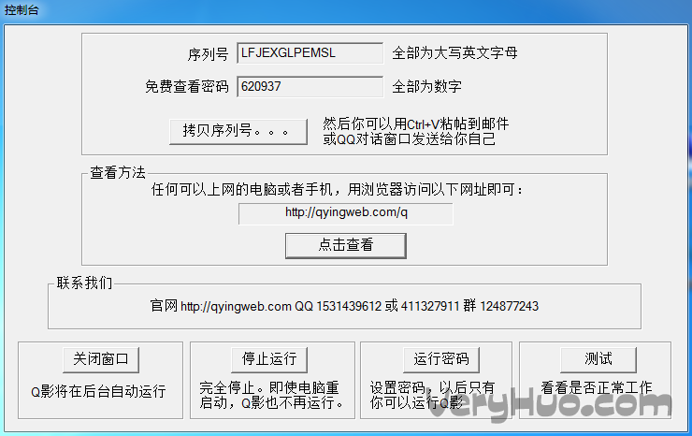
Task: Click the 停止运行 button
Action: tap(269, 359)
